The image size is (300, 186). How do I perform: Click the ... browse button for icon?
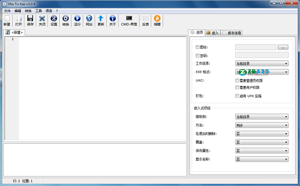point(283,47)
